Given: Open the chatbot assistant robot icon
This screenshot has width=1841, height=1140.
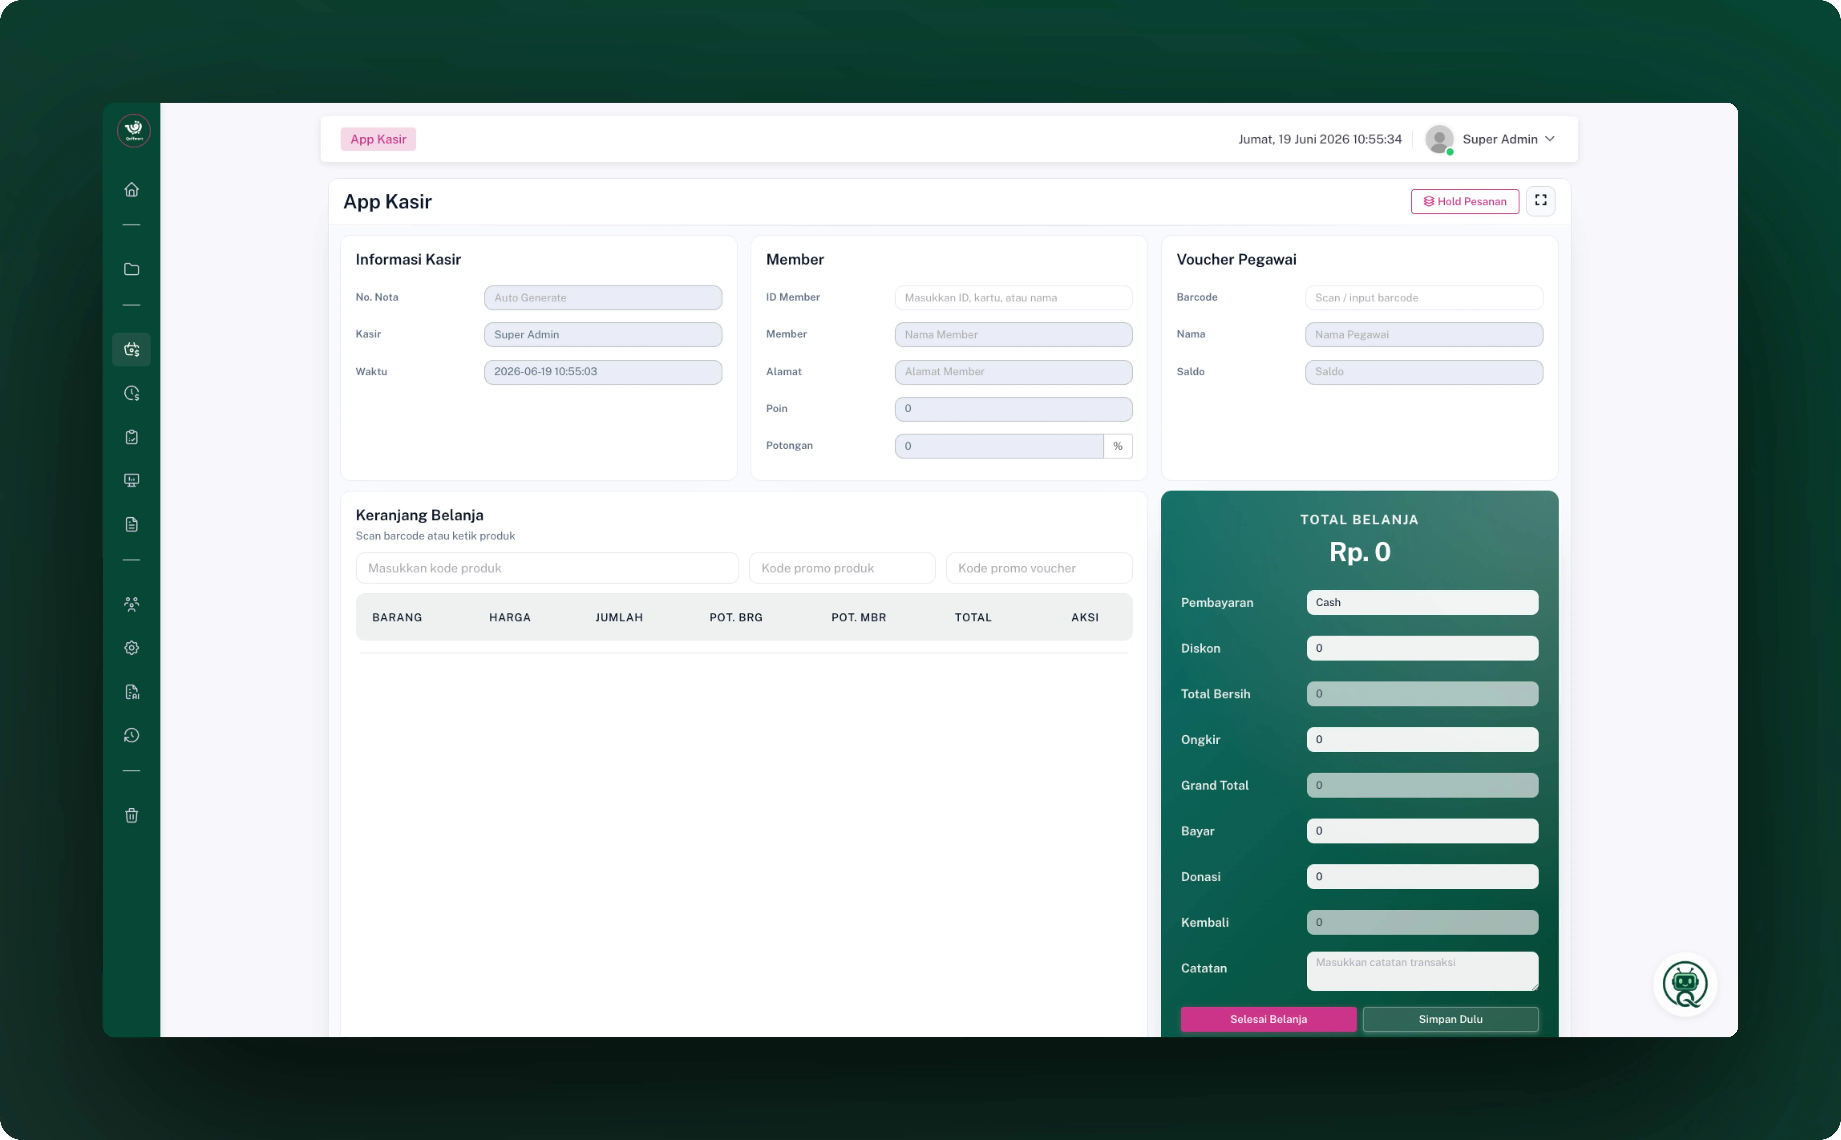Looking at the screenshot, I should [1685, 984].
